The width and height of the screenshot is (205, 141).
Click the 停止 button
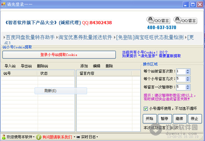[195, 119]
